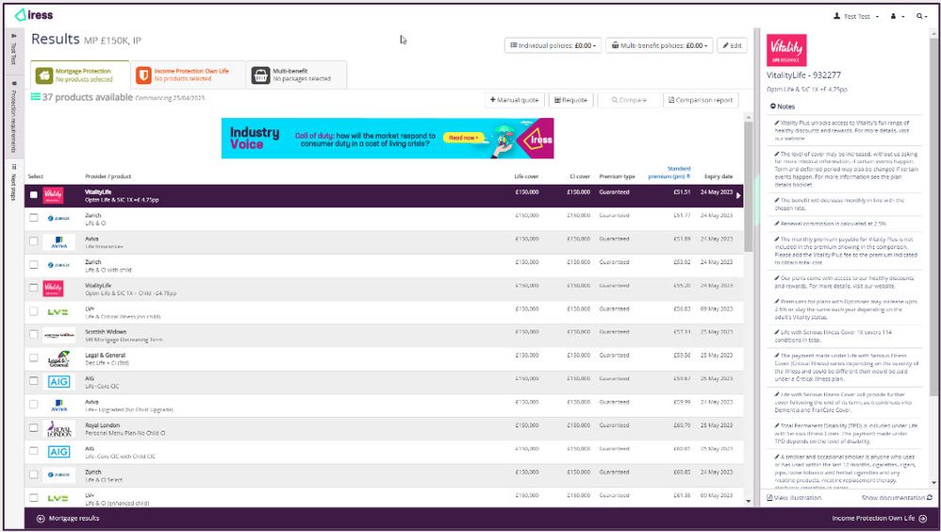Check the Legal & General Dec Life + CI box
Image resolution: width=941 pixels, height=532 pixels.
pyautogui.click(x=34, y=357)
